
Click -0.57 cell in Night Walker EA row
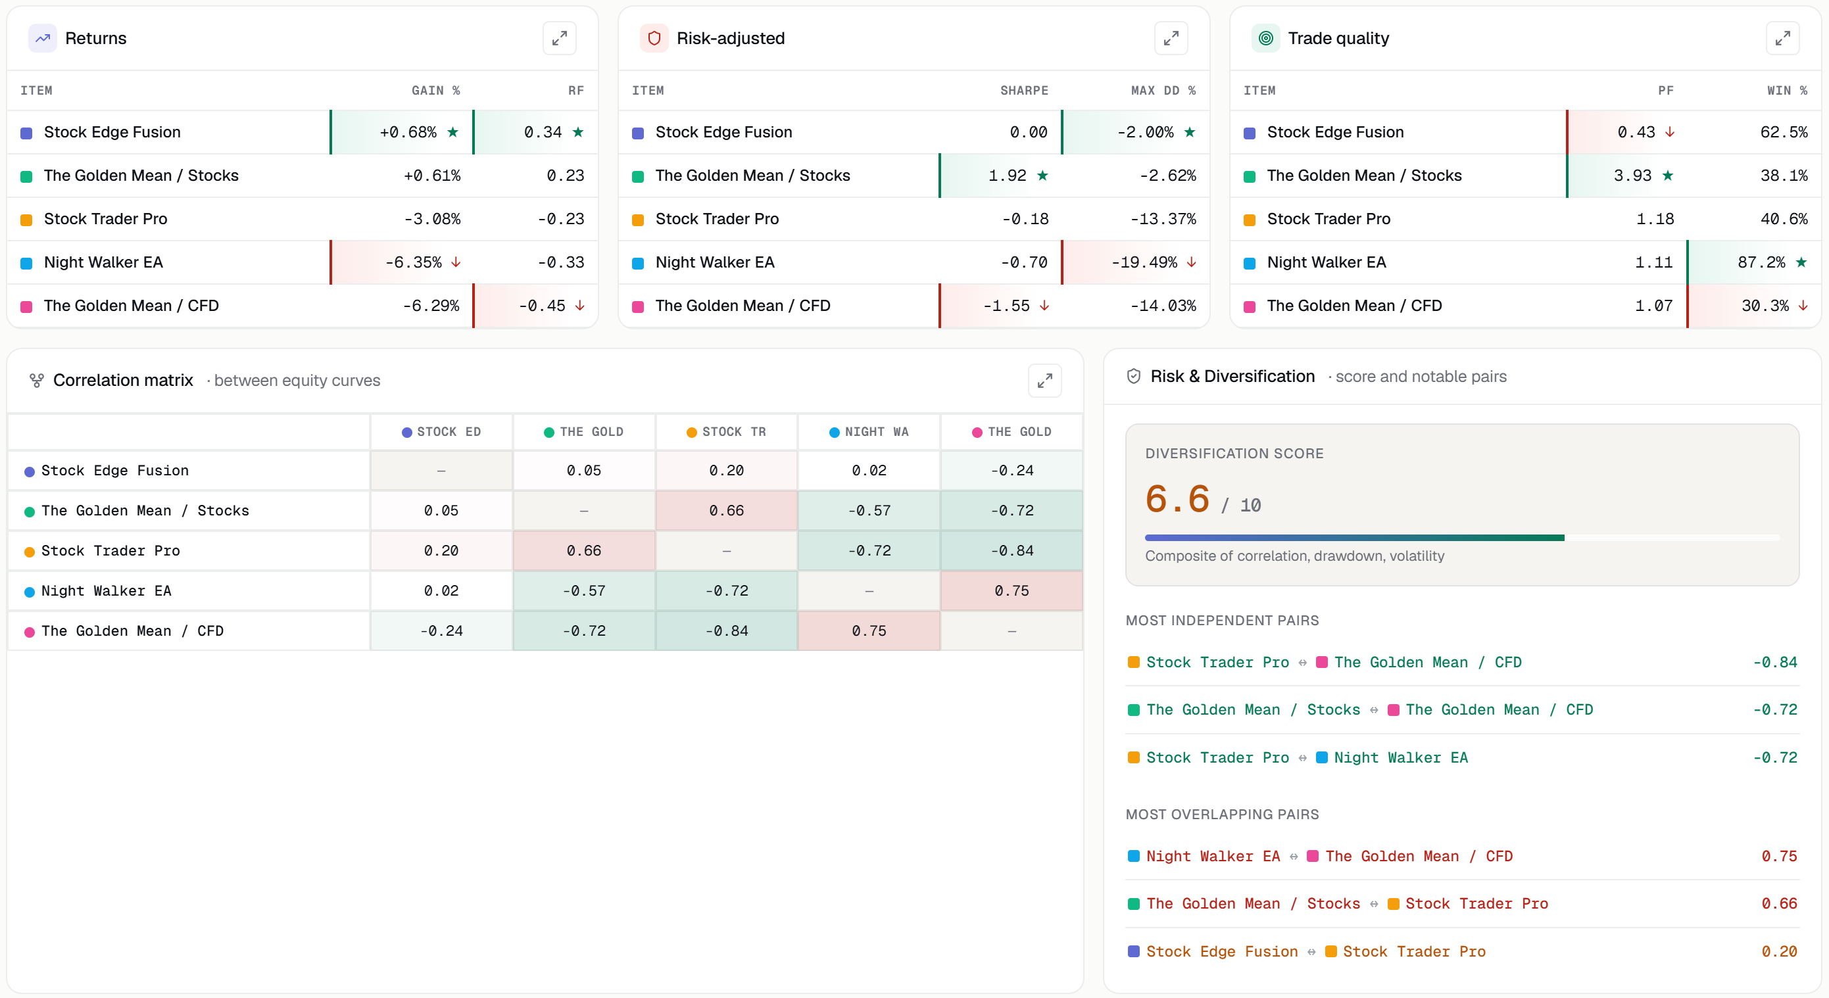click(x=583, y=590)
